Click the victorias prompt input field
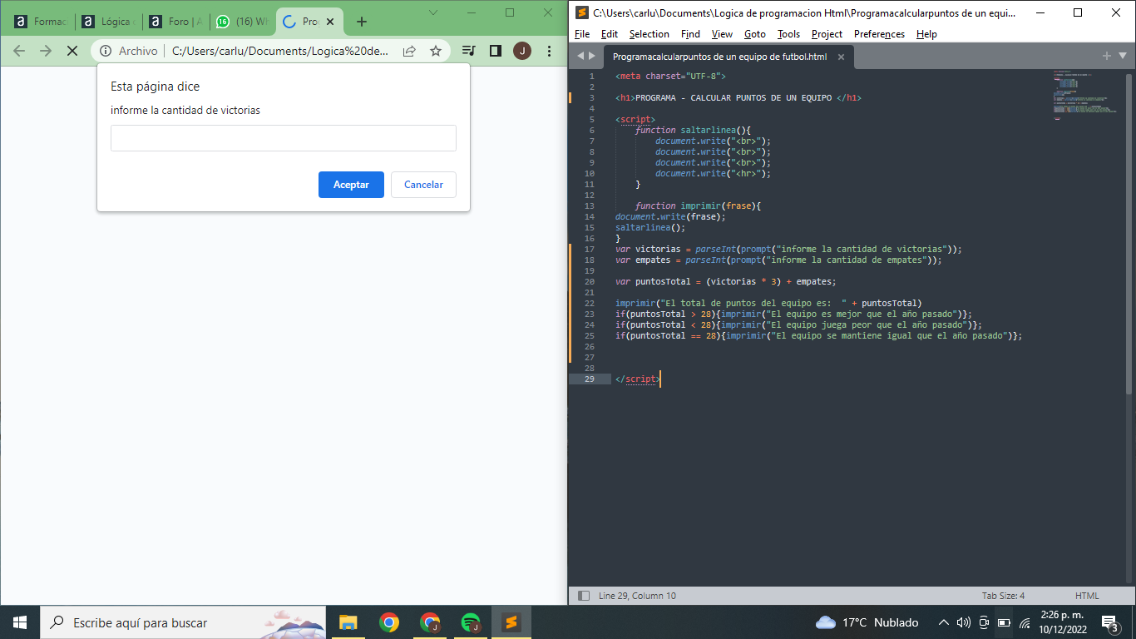The width and height of the screenshot is (1136, 639). tap(284, 138)
